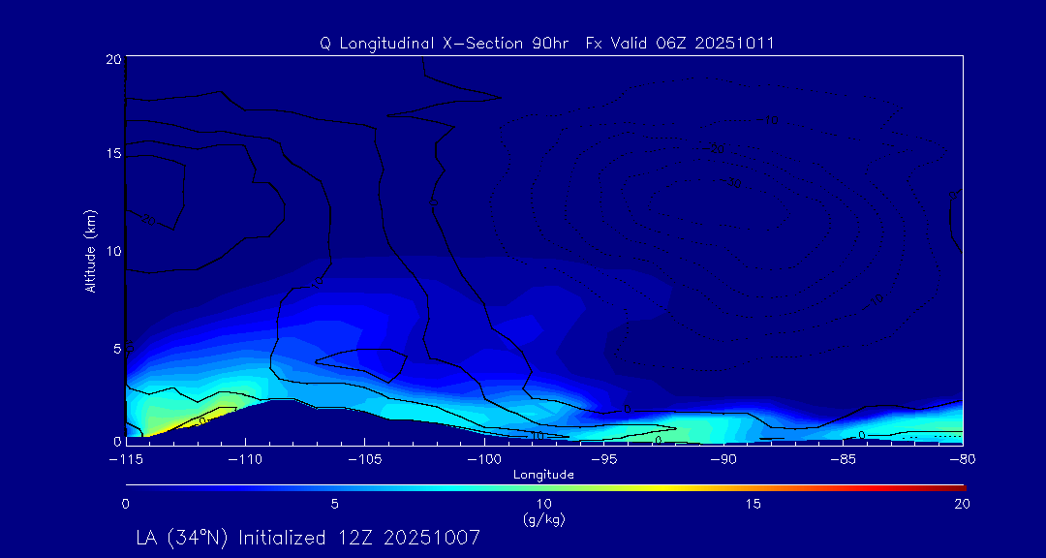Viewport: 1046px width, 558px height.
Task: Click the color bar tick label 20
Action: 962,505
